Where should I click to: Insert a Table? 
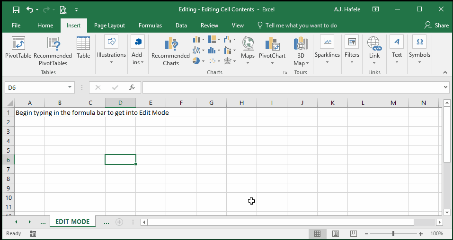coord(83,47)
